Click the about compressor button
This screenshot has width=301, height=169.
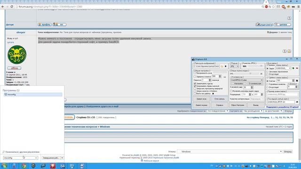tap(255, 84)
